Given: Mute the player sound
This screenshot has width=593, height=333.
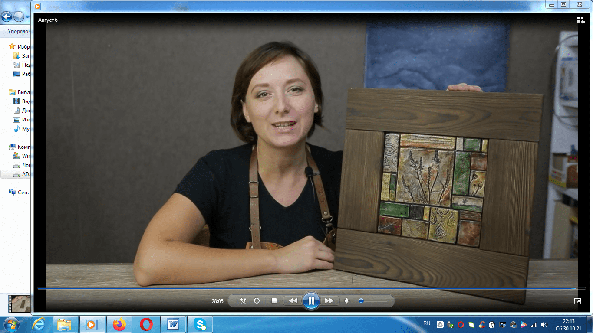Looking at the screenshot, I should coord(347,300).
